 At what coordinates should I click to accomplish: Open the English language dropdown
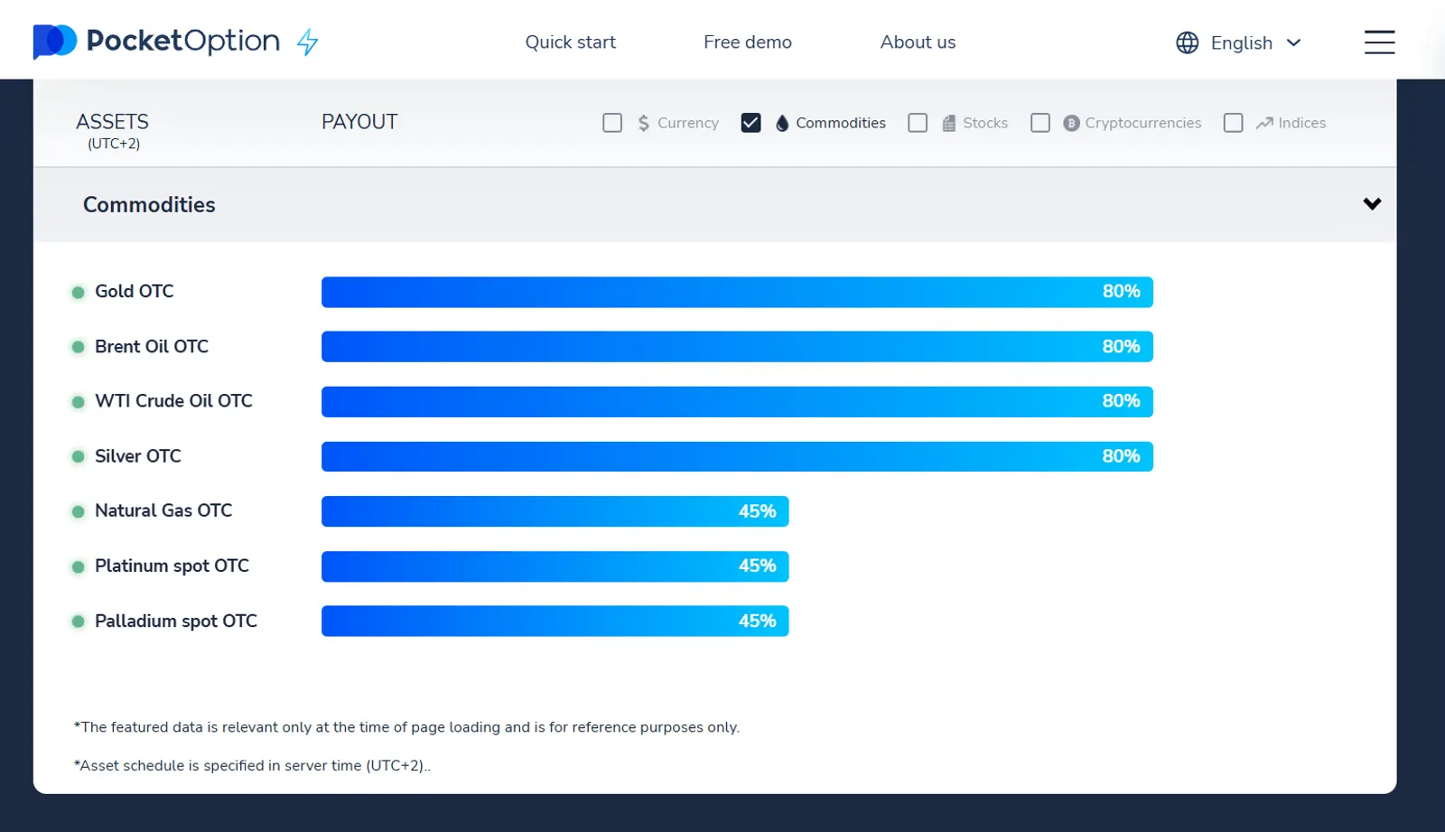pos(1255,42)
